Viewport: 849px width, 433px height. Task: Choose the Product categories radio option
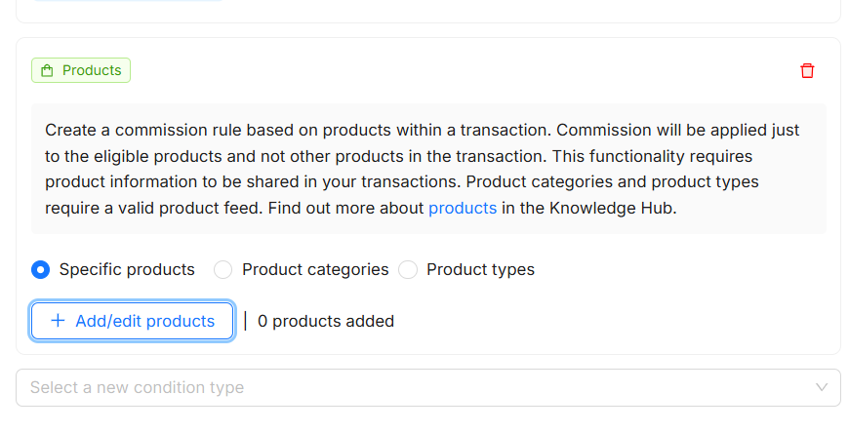223,270
